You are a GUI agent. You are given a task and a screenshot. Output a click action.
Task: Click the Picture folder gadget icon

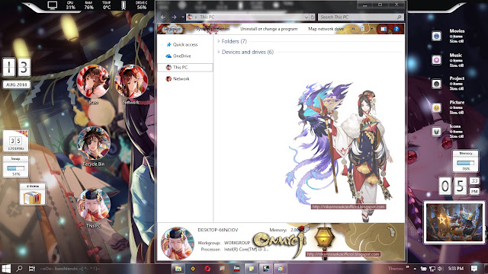pos(436,108)
